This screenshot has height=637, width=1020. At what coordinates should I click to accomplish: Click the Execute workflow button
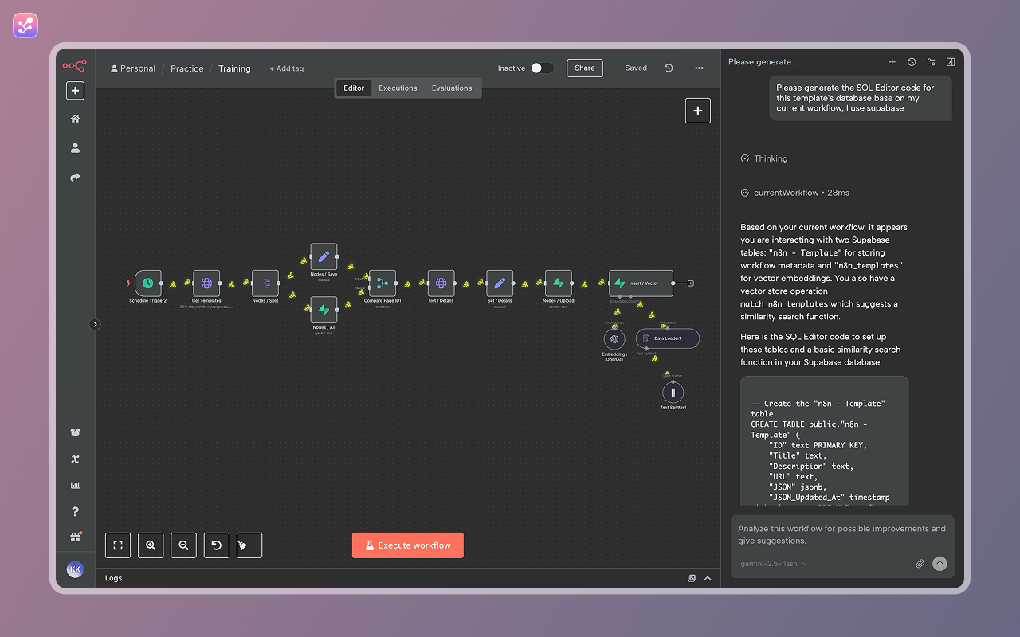[x=408, y=545]
